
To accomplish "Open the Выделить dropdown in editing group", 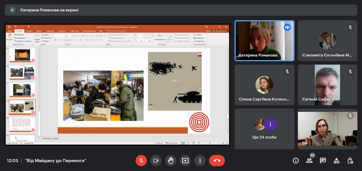I will click(x=200, y=41).
